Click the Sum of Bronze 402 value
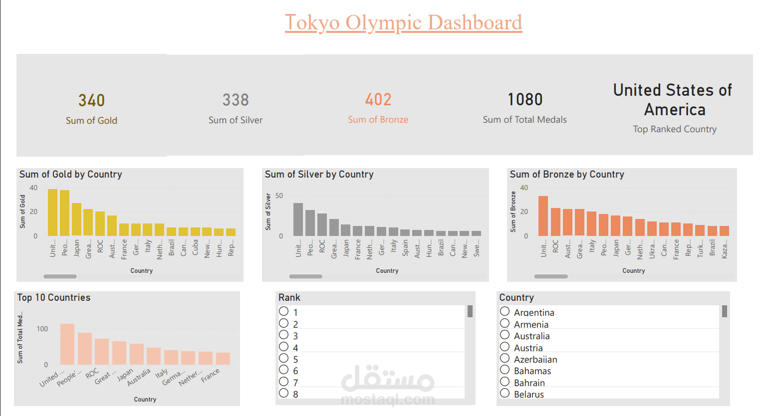This screenshot has width=776, height=416. click(378, 100)
